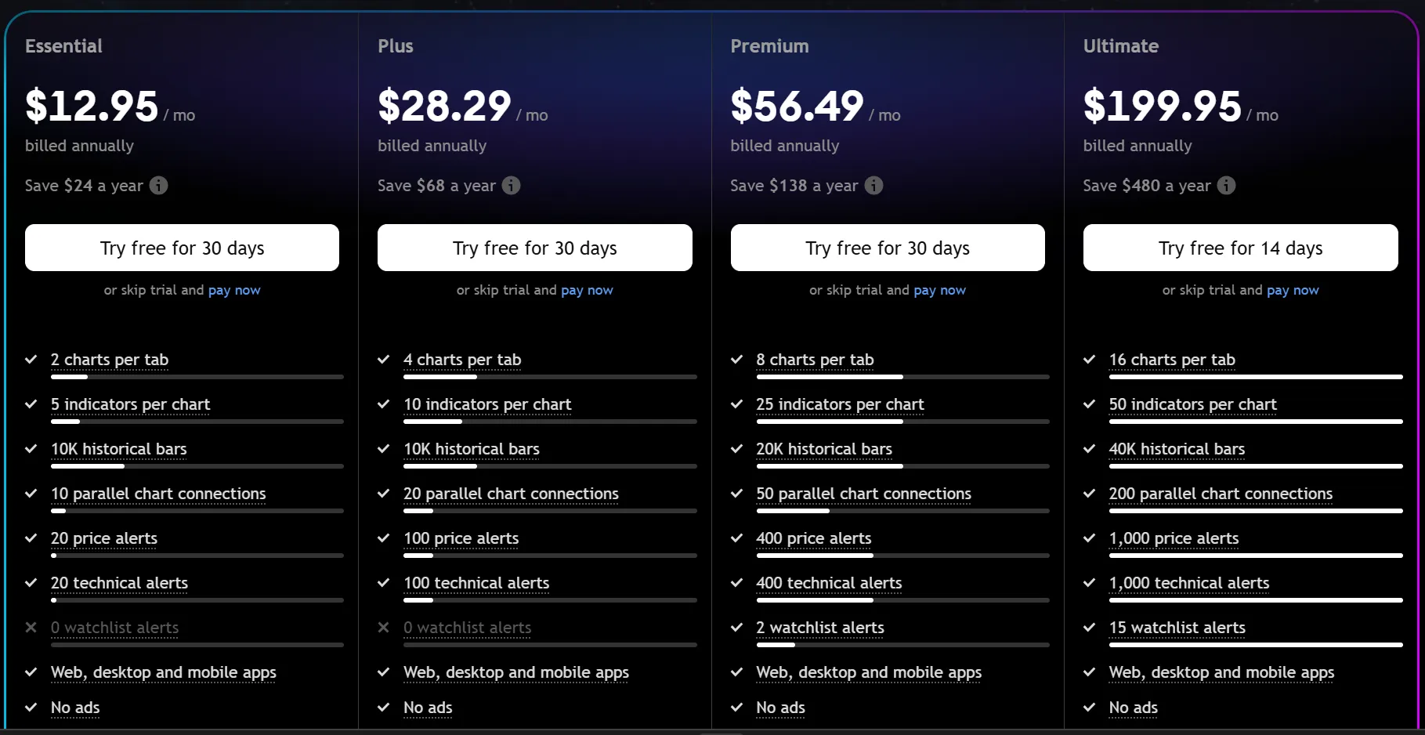Click info icon beside Save $480 a year
The height and width of the screenshot is (735, 1425).
point(1226,186)
